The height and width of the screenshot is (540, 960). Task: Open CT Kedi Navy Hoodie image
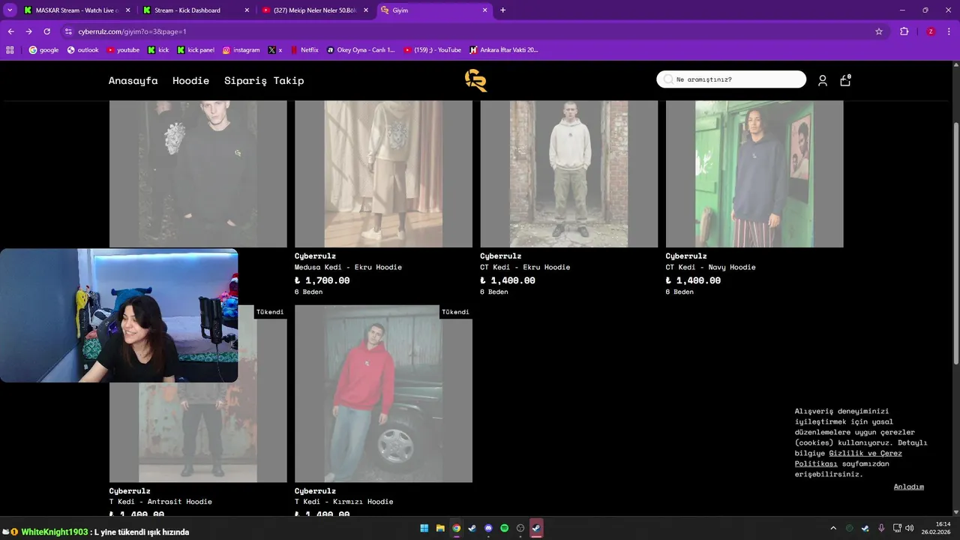(x=754, y=174)
